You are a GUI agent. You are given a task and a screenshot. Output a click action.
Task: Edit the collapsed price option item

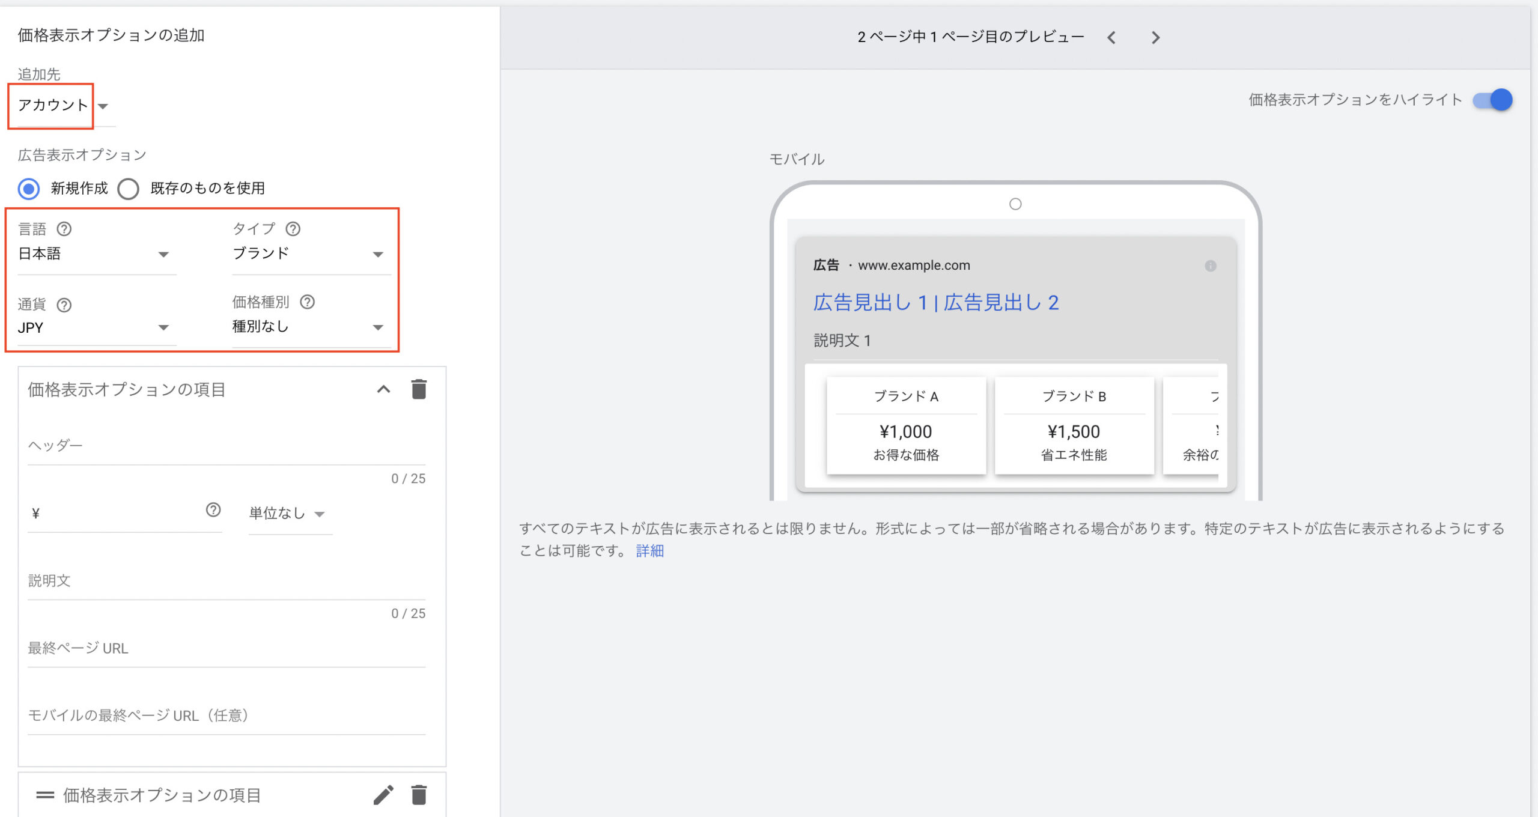click(x=383, y=795)
